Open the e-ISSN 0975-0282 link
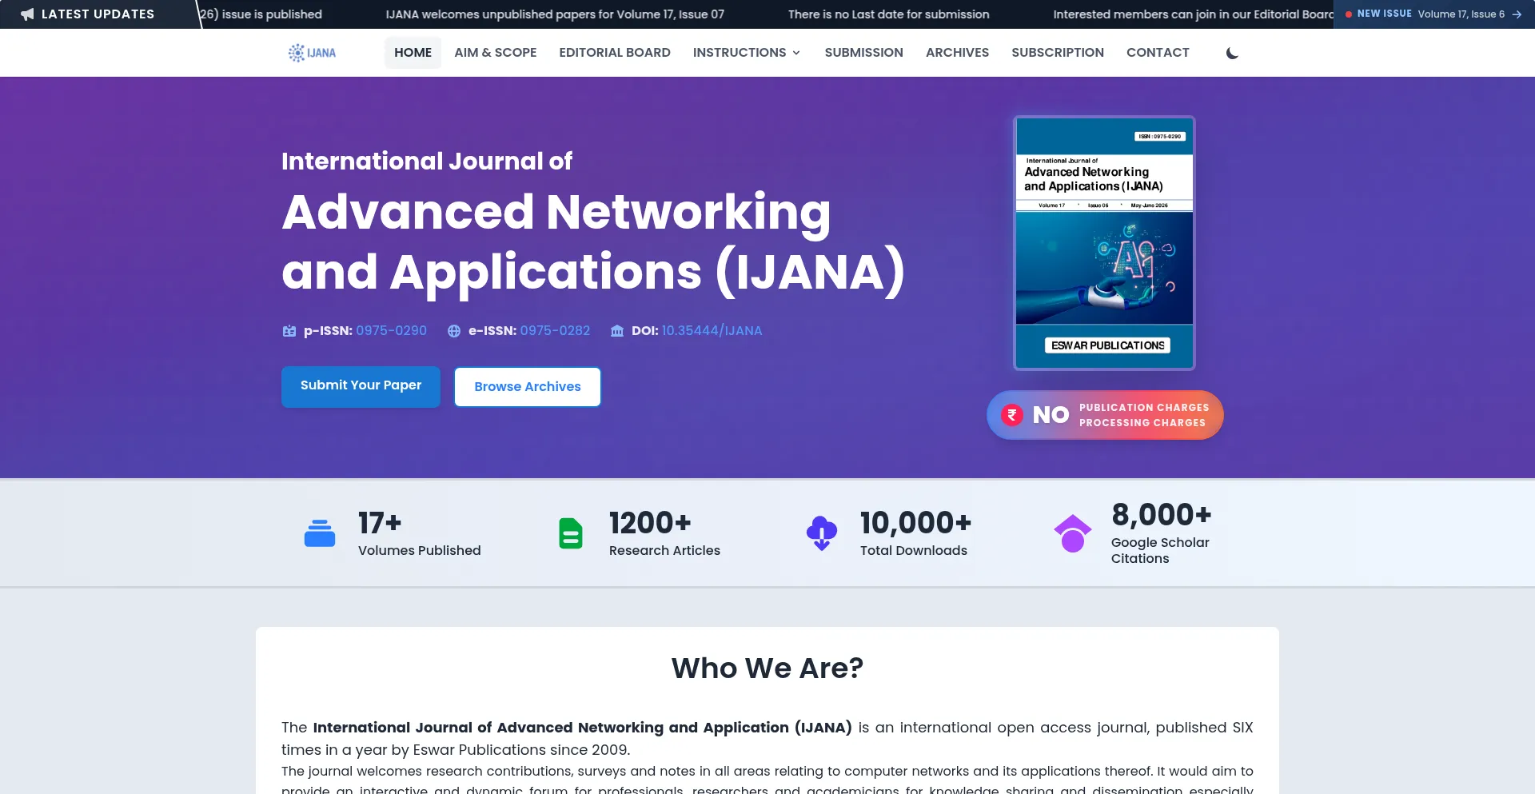 (x=555, y=331)
